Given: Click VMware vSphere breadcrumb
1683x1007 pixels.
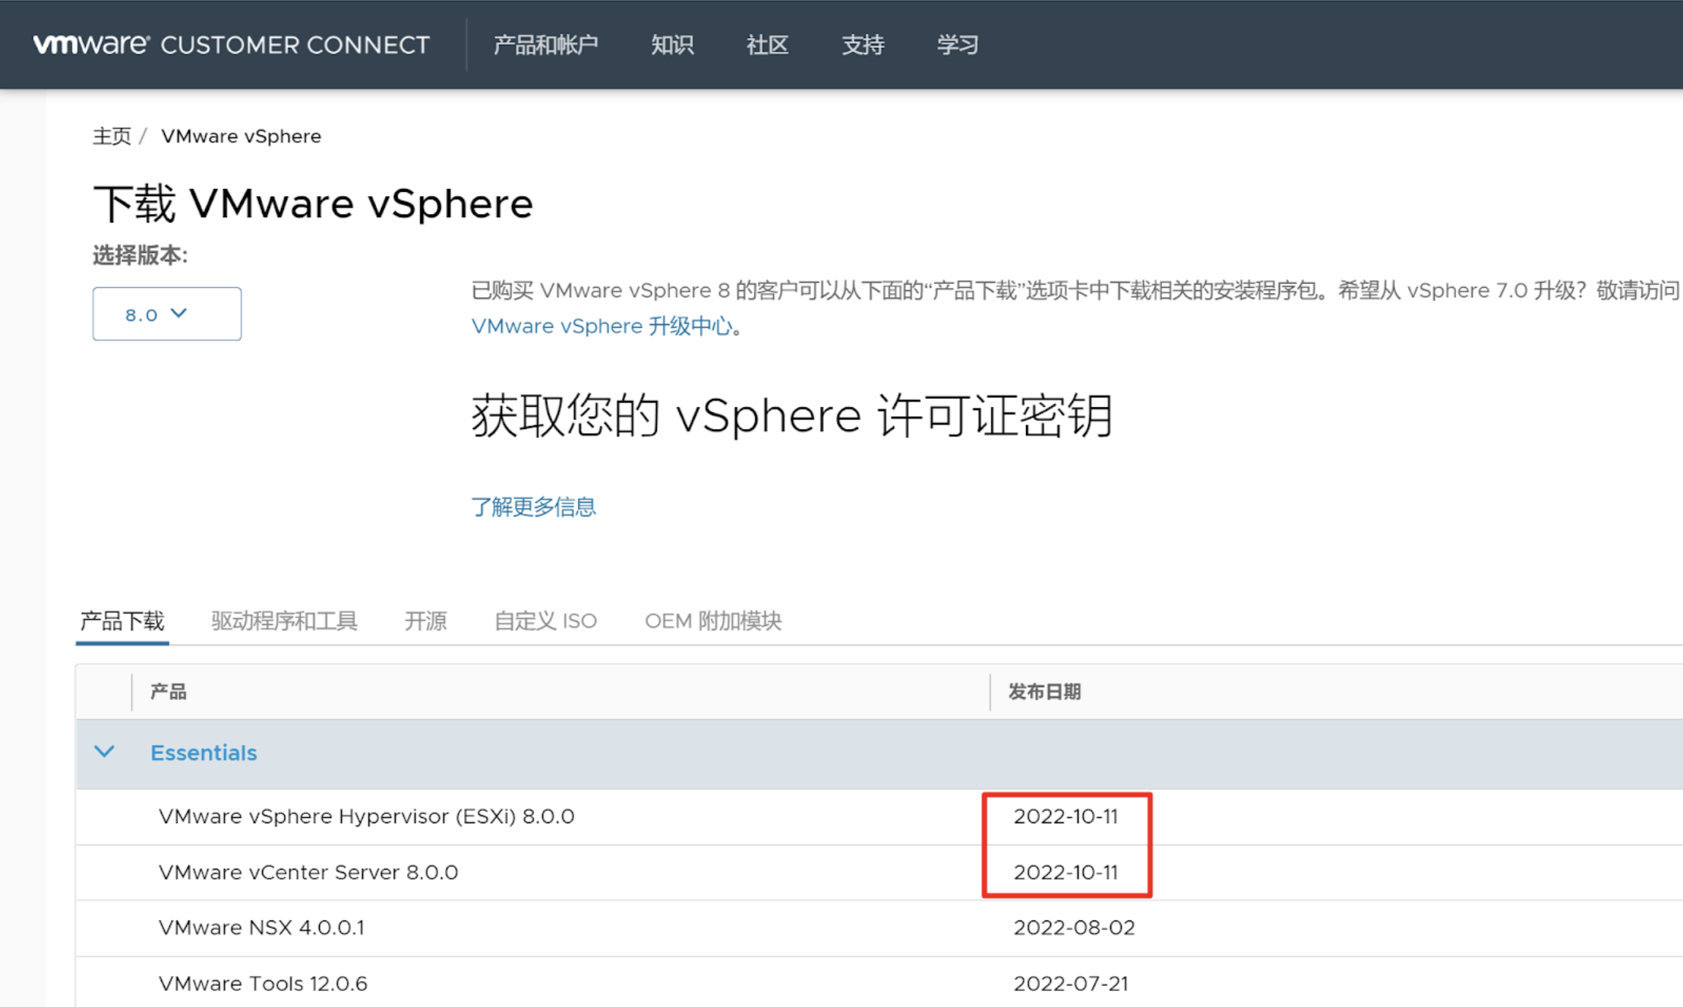Looking at the screenshot, I should tap(241, 136).
